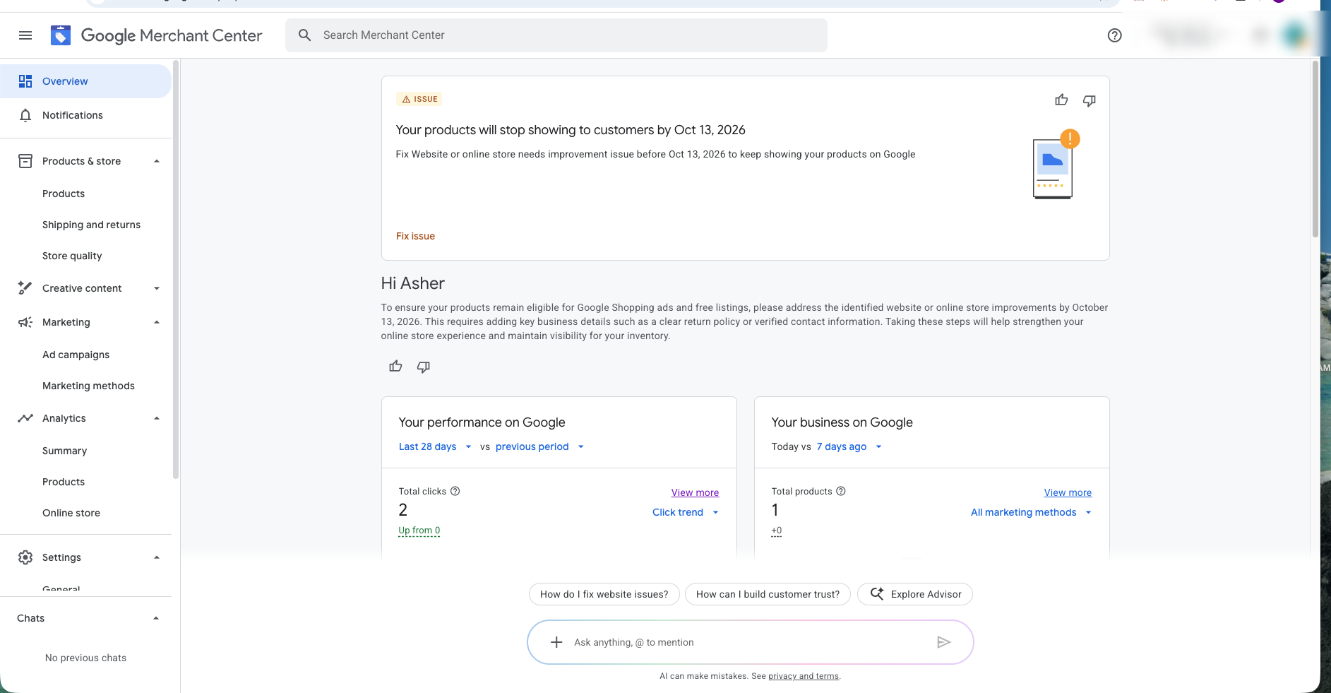Click the Marketing megaphone icon
The image size is (1331, 693).
click(x=25, y=322)
